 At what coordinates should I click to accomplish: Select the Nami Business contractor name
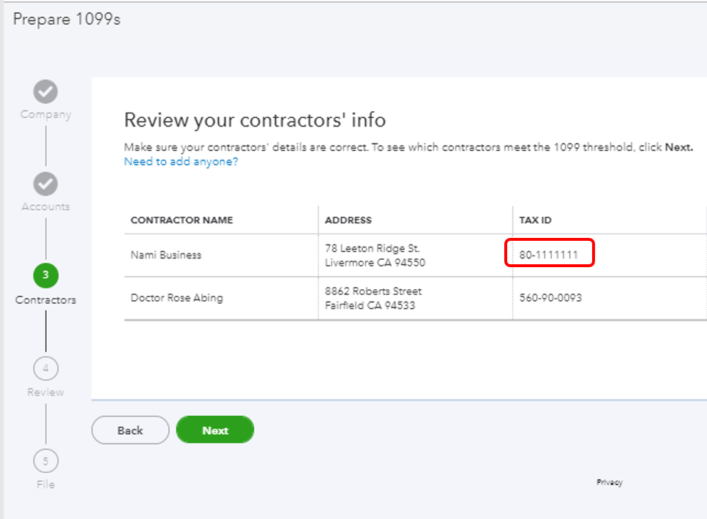tap(165, 255)
